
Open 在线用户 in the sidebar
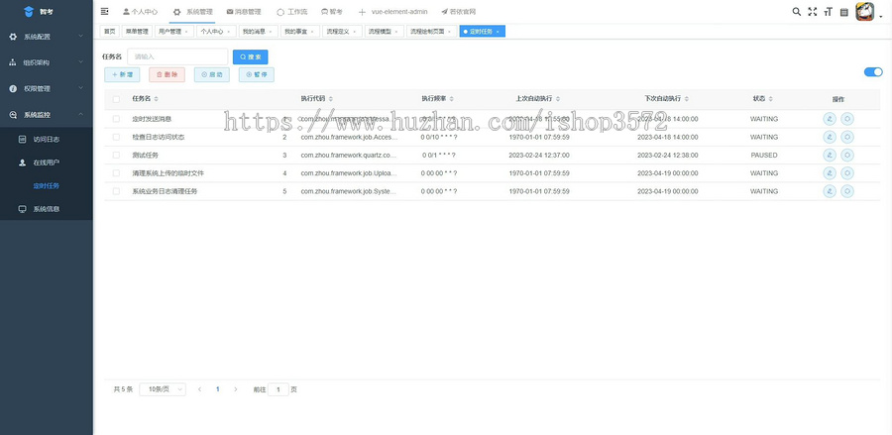pos(46,163)
